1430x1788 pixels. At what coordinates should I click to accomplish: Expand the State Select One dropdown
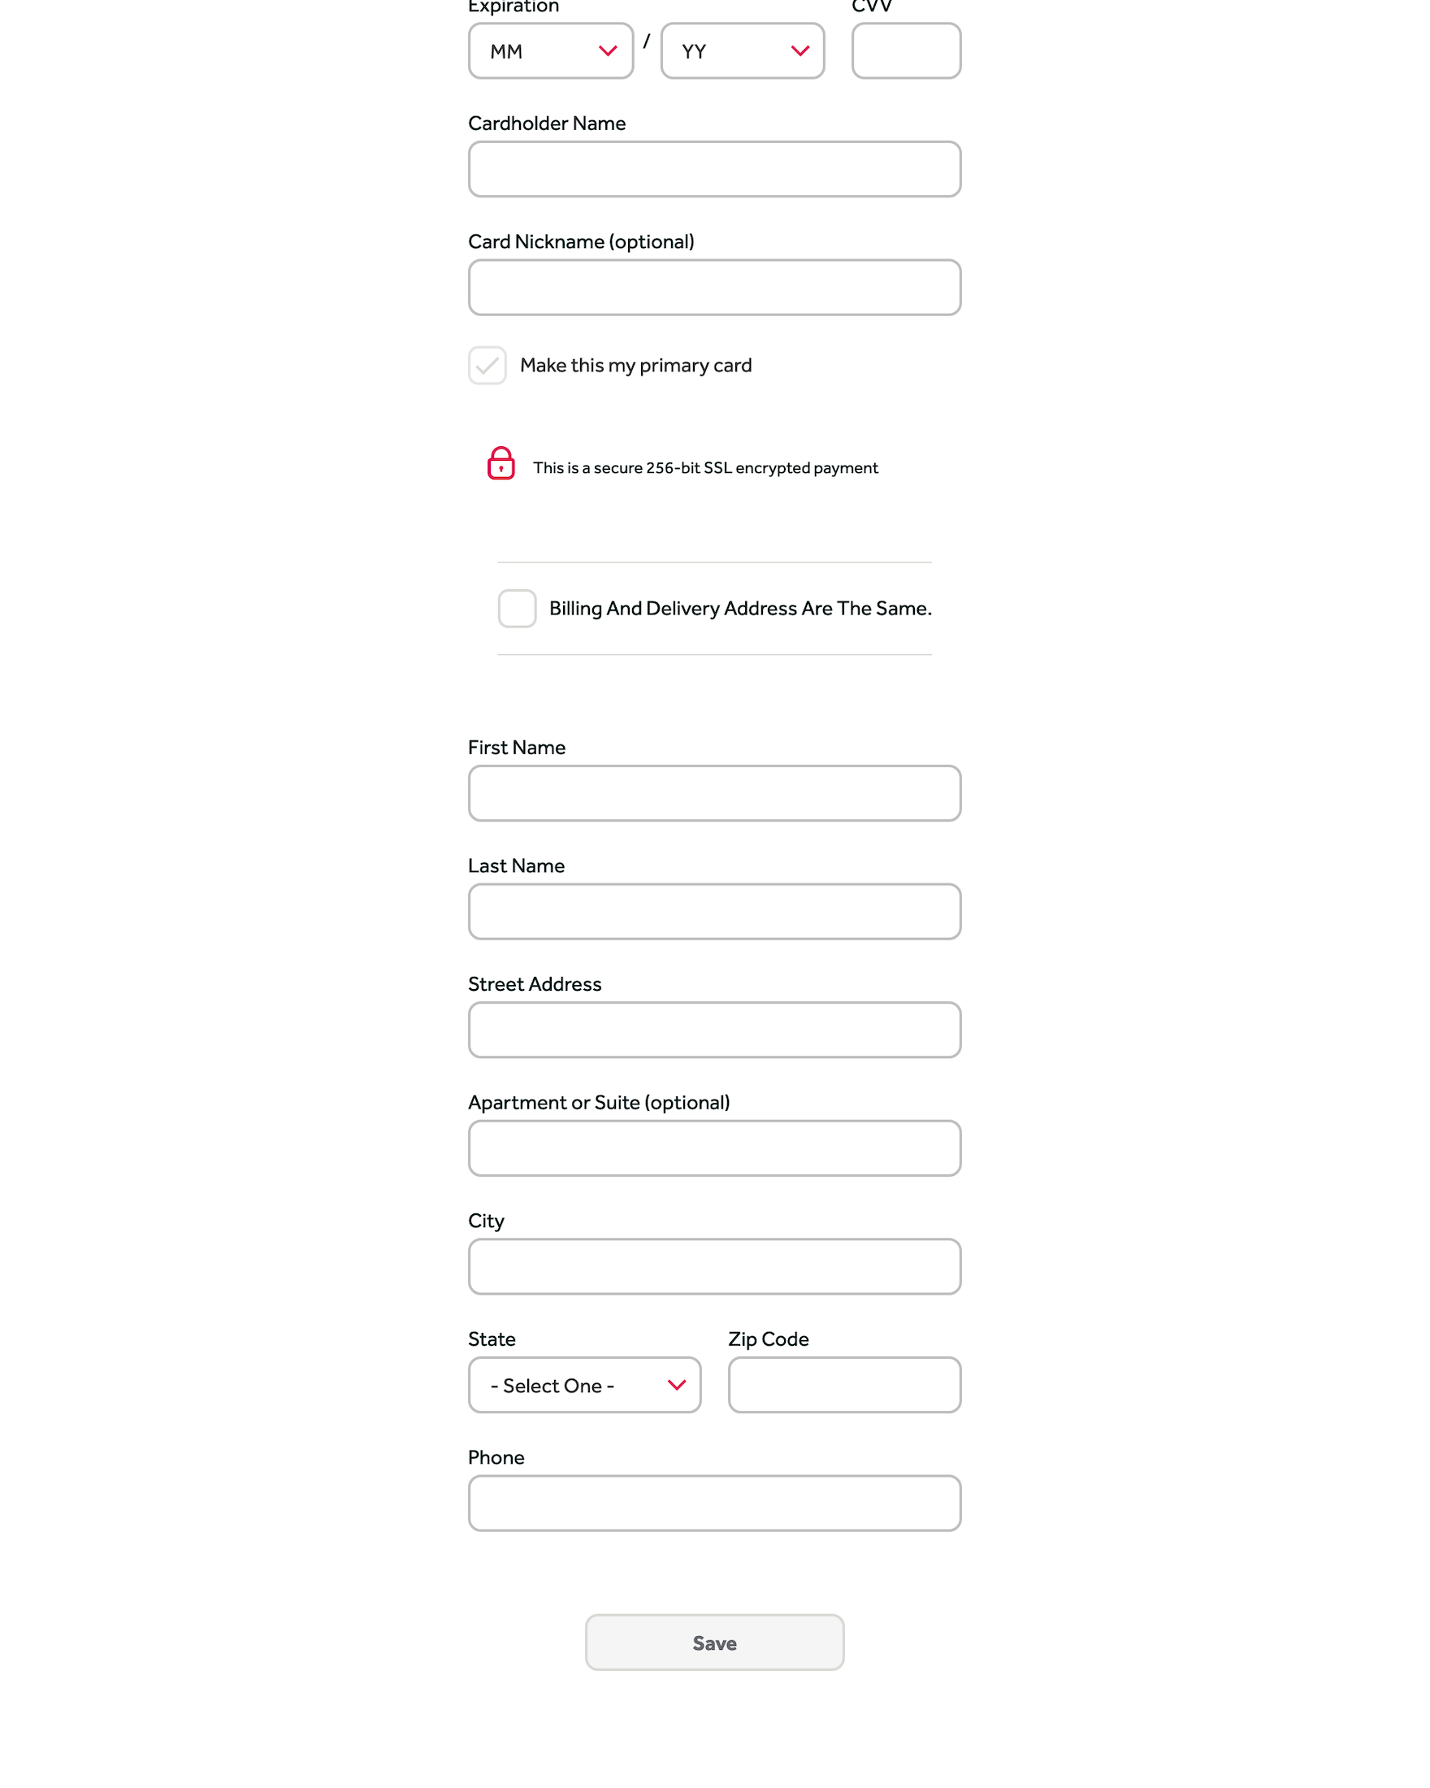[584, 1386]
